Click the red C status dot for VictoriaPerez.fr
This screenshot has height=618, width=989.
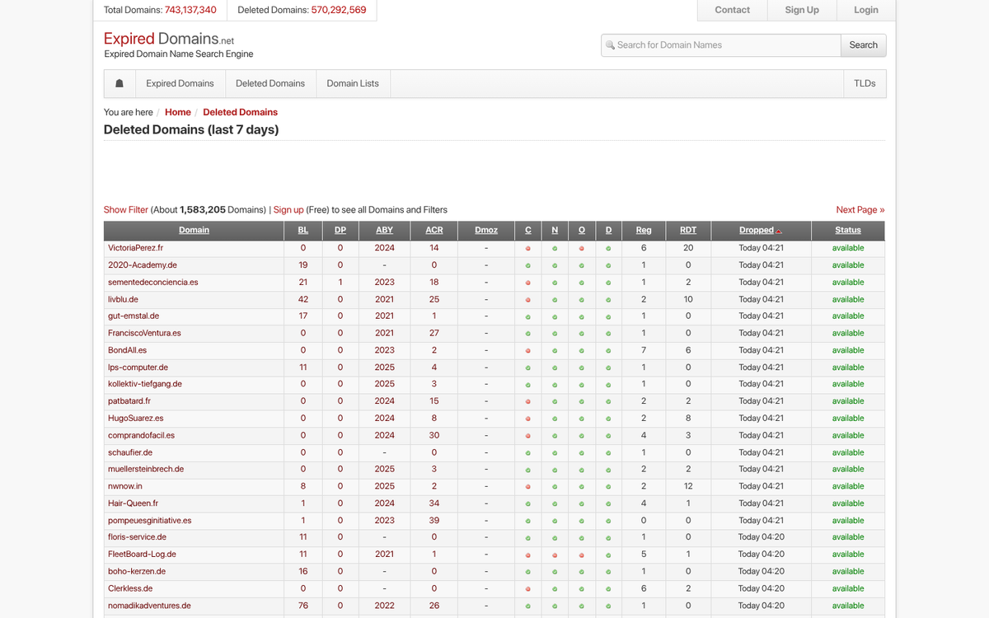[x=527, y=248]
